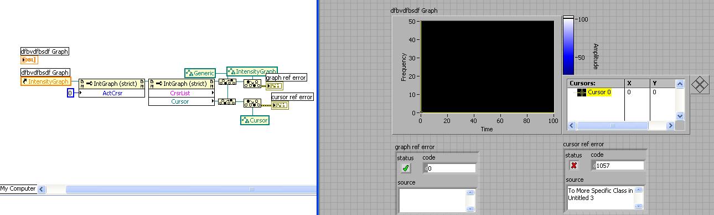714x215 pixels.
Task: Select the upper To More Generic Class node
Action: [x=227, y=82]
